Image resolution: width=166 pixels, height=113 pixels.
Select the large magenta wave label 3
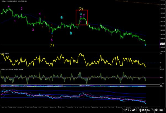pyautogui.click(x=33, y=30)
